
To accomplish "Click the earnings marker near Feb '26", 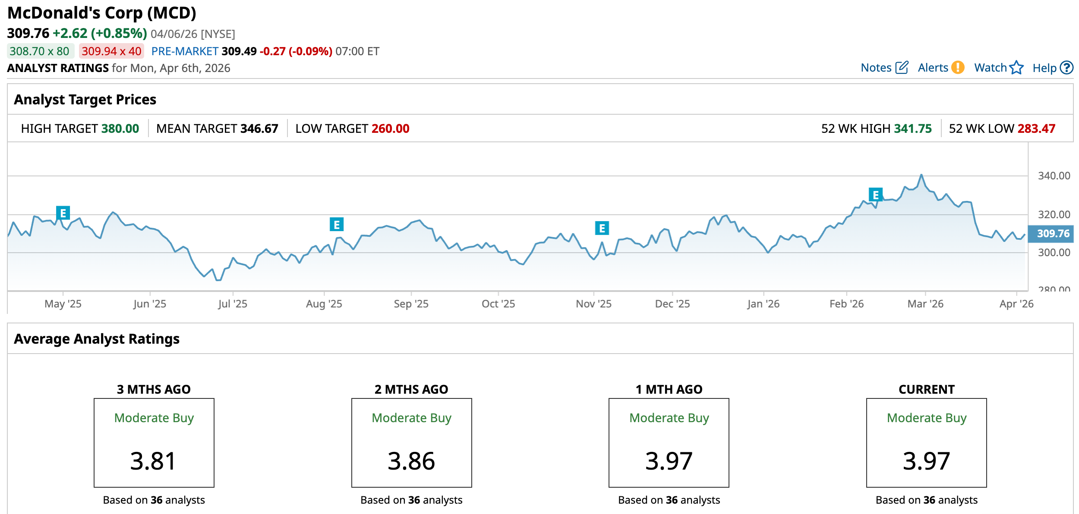I will pos(875,195).
